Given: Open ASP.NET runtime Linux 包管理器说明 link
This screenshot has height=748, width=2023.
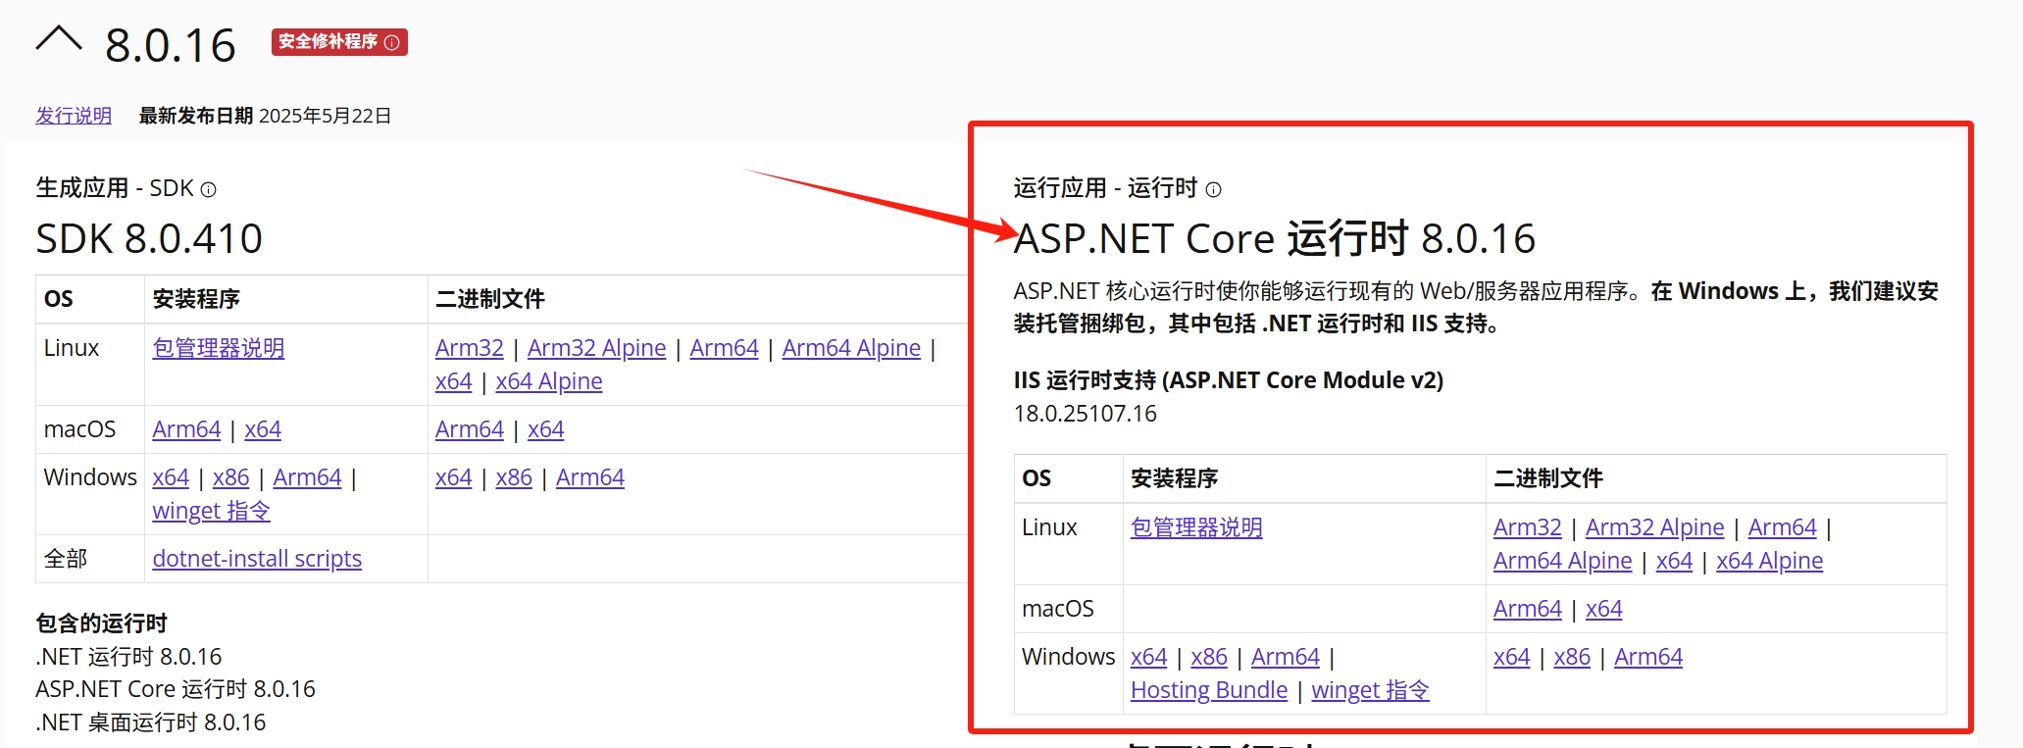Looking at the screenshot, I should click(x=1196, y=527).
